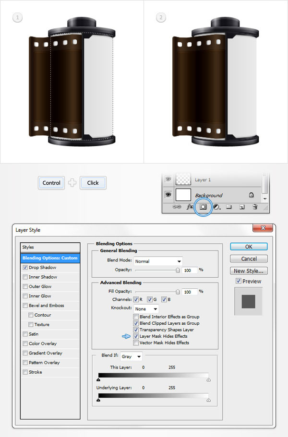The width and height of the screenshot is (288, 437).
Task: Open the fx layer style menu icon
Action: [x=190, y=207]
